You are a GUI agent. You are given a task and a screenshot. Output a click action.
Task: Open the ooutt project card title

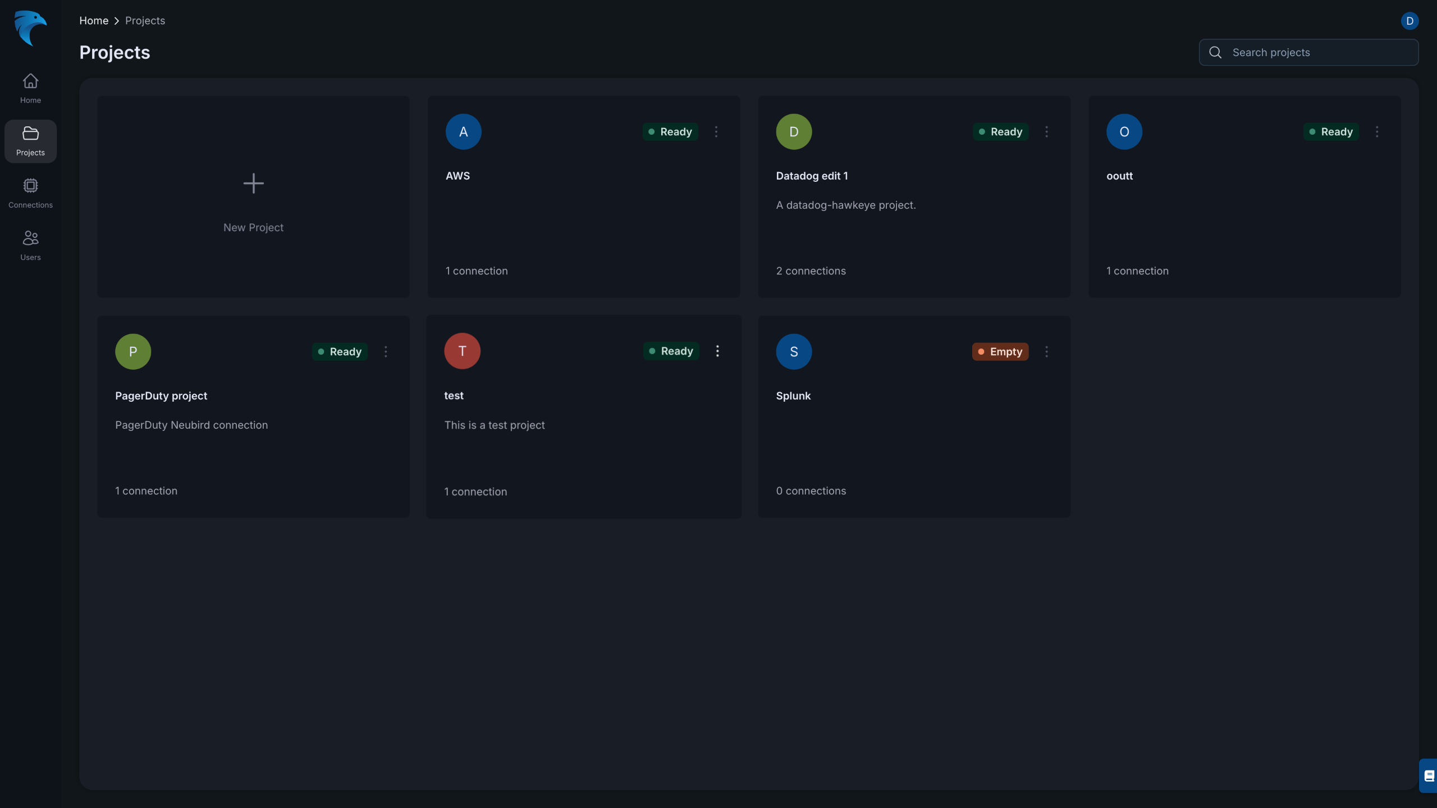(1119, 176)
